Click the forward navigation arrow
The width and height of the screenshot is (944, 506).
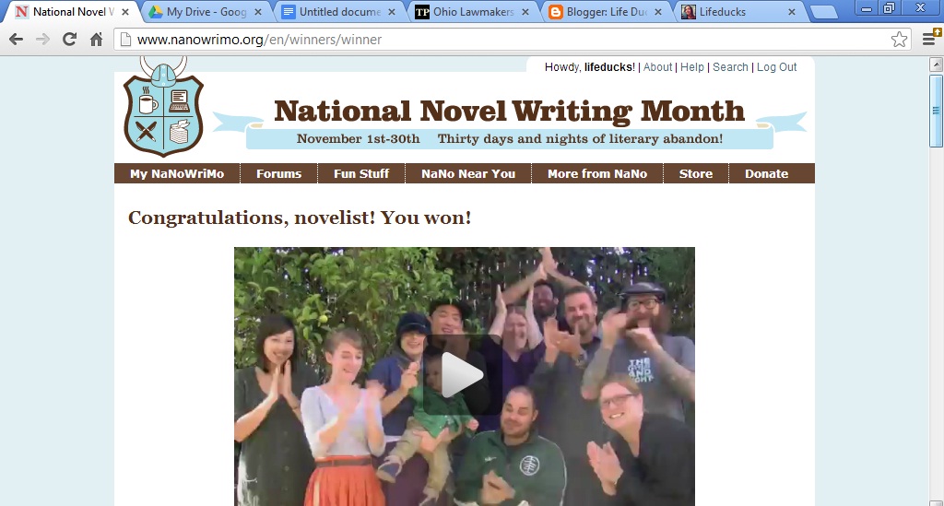pyautogui.click(x=42, y=40)
